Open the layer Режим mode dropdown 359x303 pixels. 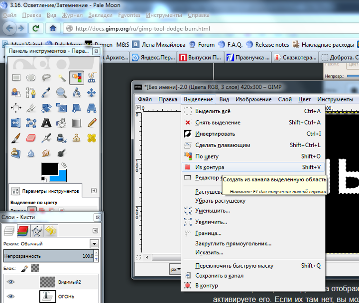pos(94,244)
